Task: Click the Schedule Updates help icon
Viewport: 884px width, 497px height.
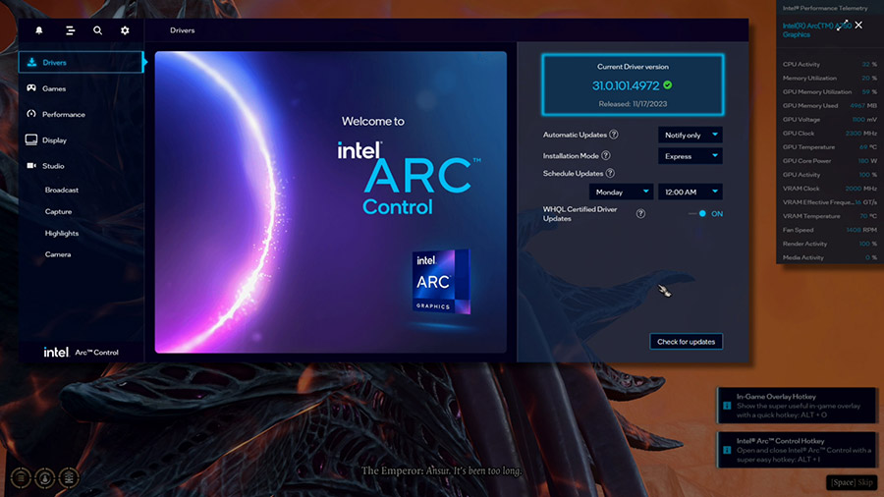Action: coord(610,173)
